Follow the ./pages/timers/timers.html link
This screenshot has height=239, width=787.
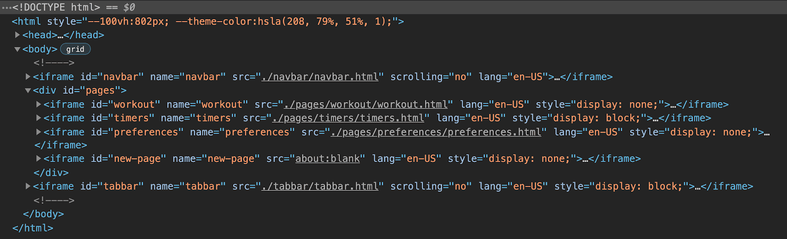[348, 118]
